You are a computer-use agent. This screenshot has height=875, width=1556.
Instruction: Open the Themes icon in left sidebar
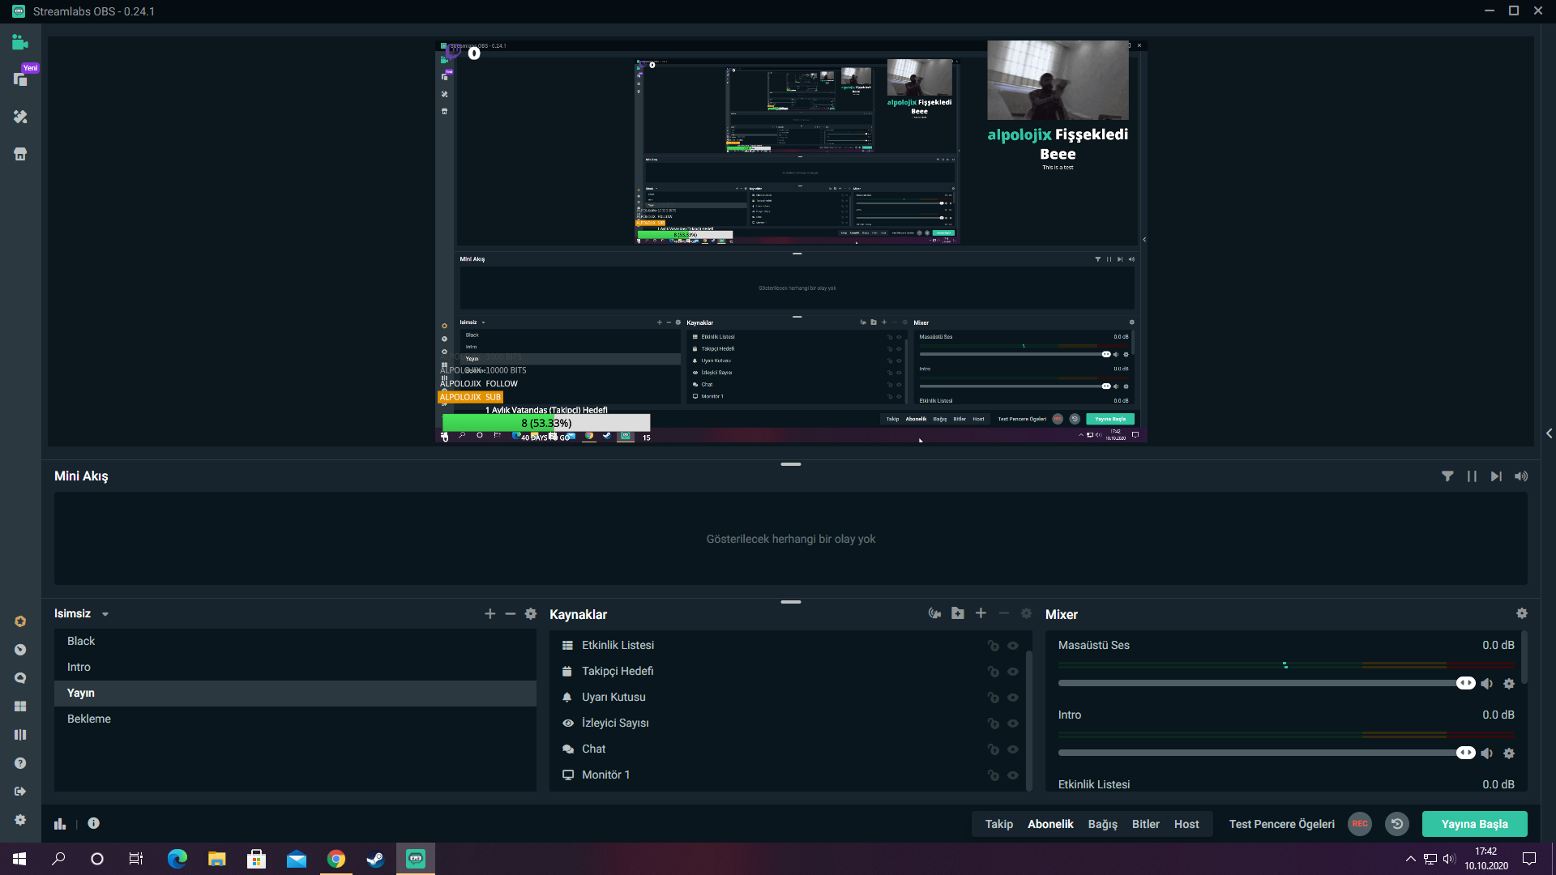pos(20,117)
